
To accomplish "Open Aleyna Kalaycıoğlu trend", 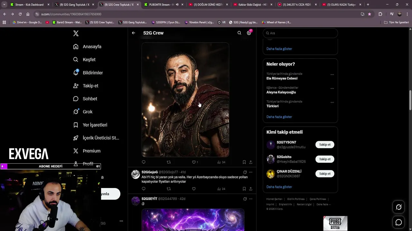I will point(281,92).
